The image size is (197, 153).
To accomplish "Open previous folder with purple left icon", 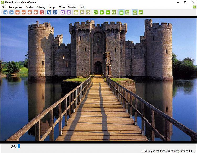I will coord(63,13).
